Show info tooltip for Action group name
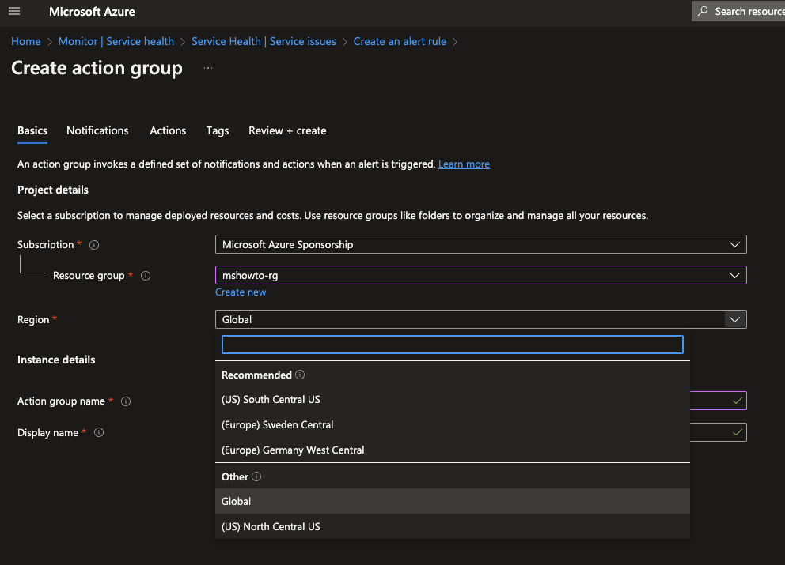 126,401
